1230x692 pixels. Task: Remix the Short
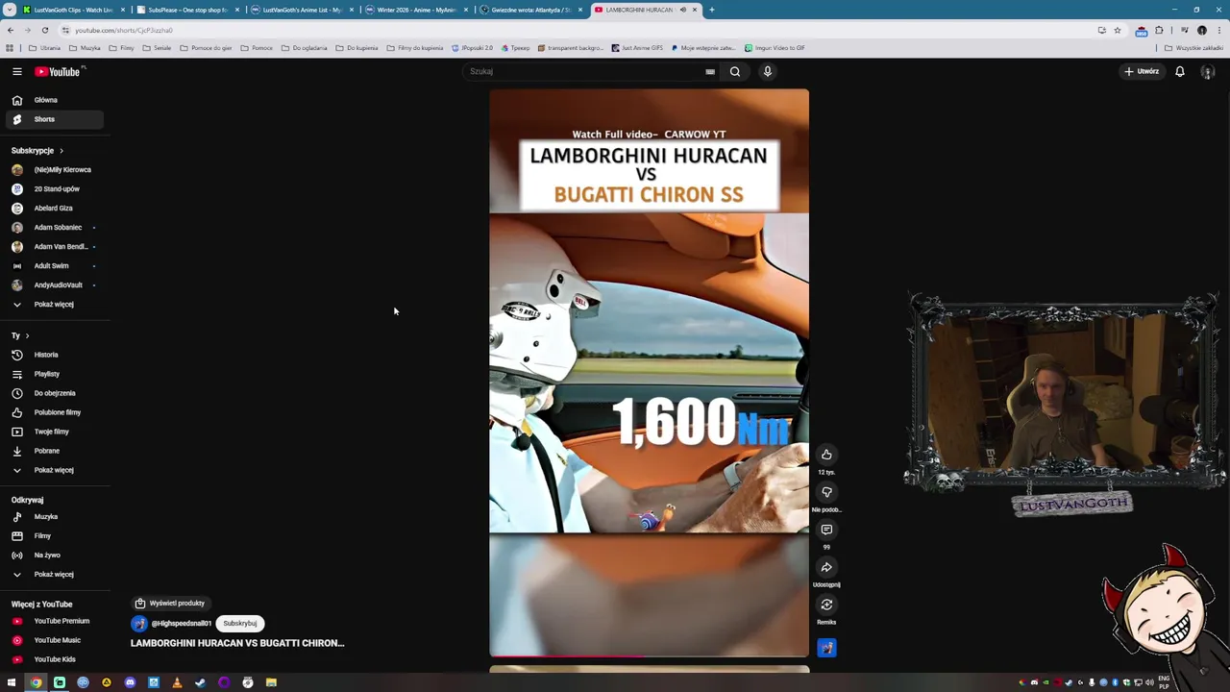coord(826,605)
